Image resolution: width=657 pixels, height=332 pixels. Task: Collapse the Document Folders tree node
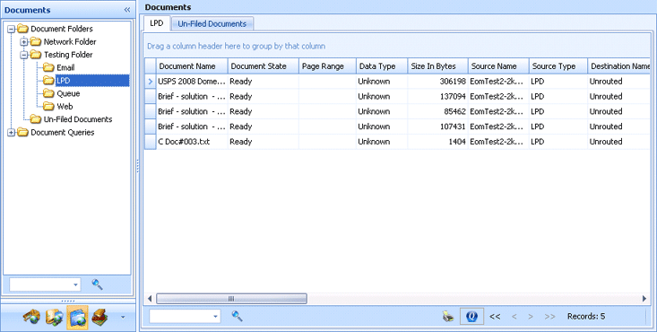[12, 29]
